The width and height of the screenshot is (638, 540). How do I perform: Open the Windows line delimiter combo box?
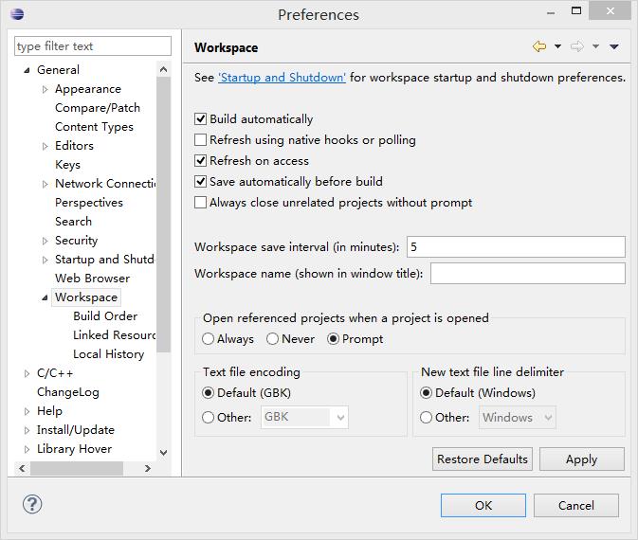pyautogui.click(x=518, y=417)
